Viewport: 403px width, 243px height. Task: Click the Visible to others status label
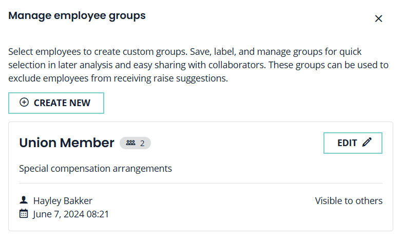[349, 200]
